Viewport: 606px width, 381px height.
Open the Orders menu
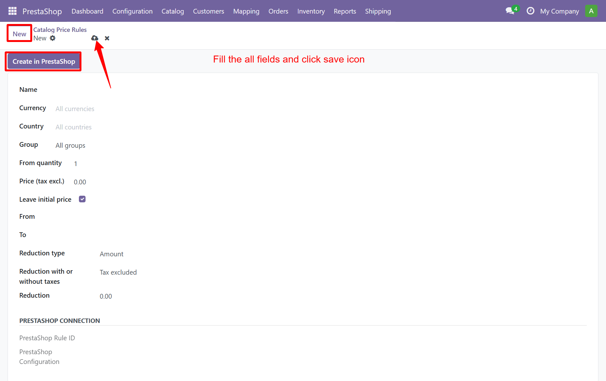pos(278,11)
